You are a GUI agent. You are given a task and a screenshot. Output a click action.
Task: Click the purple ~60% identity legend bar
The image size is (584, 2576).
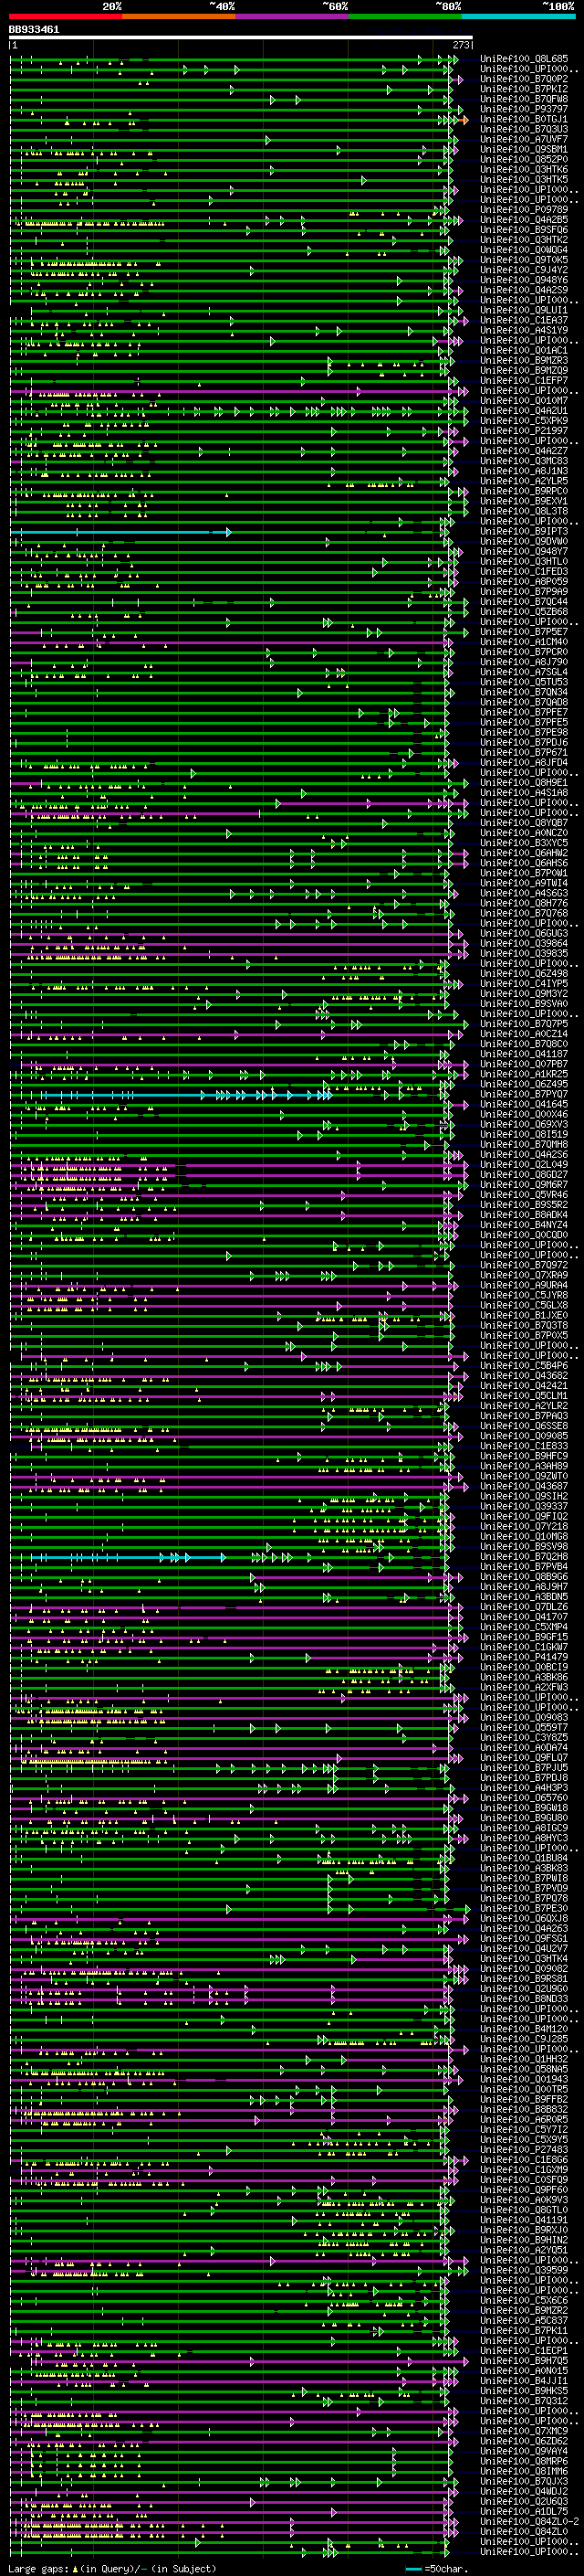[293, 17]
